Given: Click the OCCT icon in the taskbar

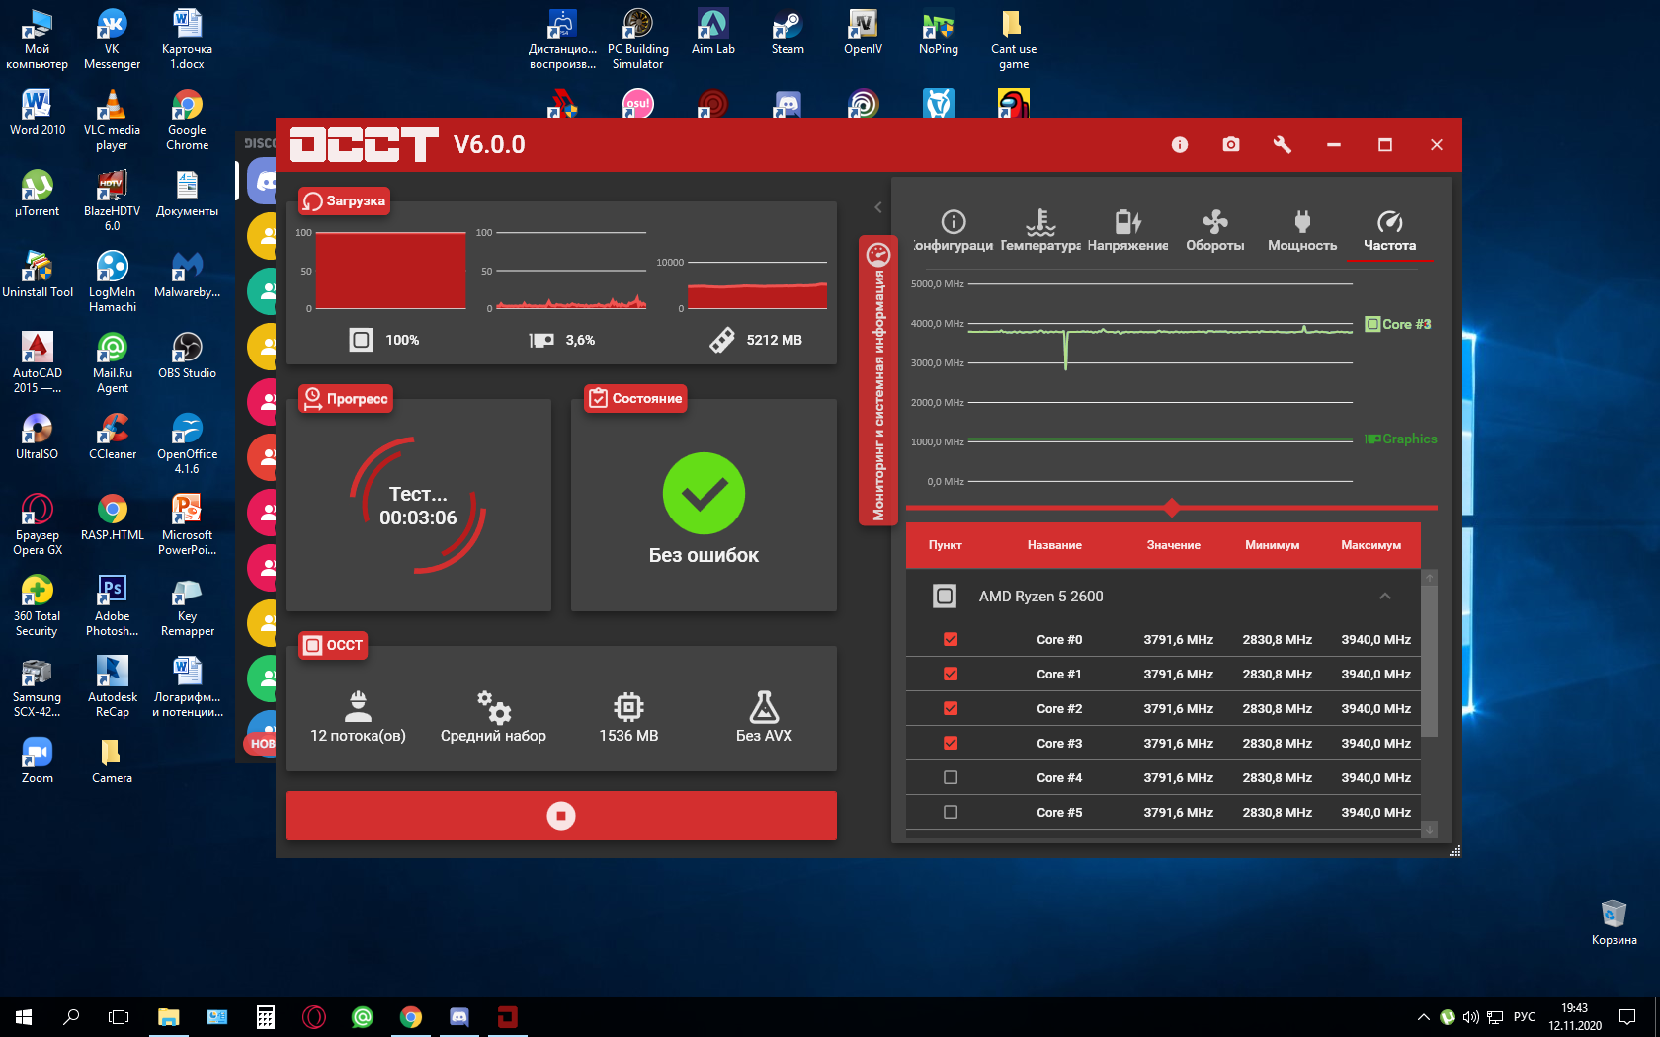Looking at the screenshot, I should click(x=508, y=1017).
